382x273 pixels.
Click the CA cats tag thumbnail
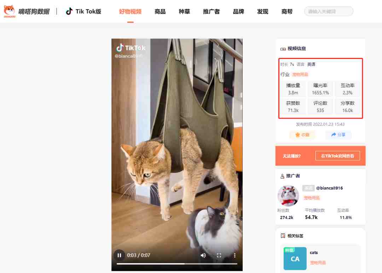coord(295,259)
